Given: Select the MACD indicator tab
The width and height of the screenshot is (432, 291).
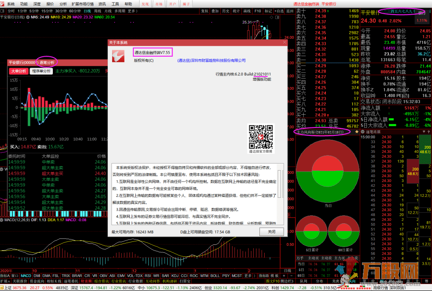Looking at the screenshot, I should [26, 276].
